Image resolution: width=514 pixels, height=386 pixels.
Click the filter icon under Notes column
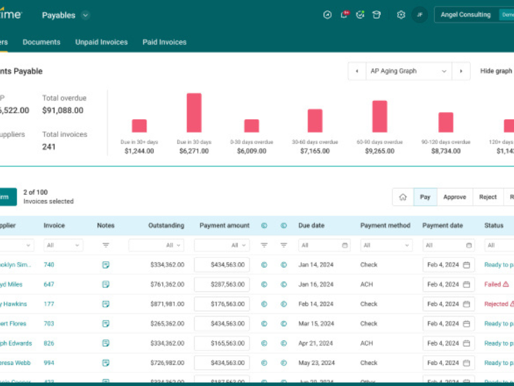106,245
